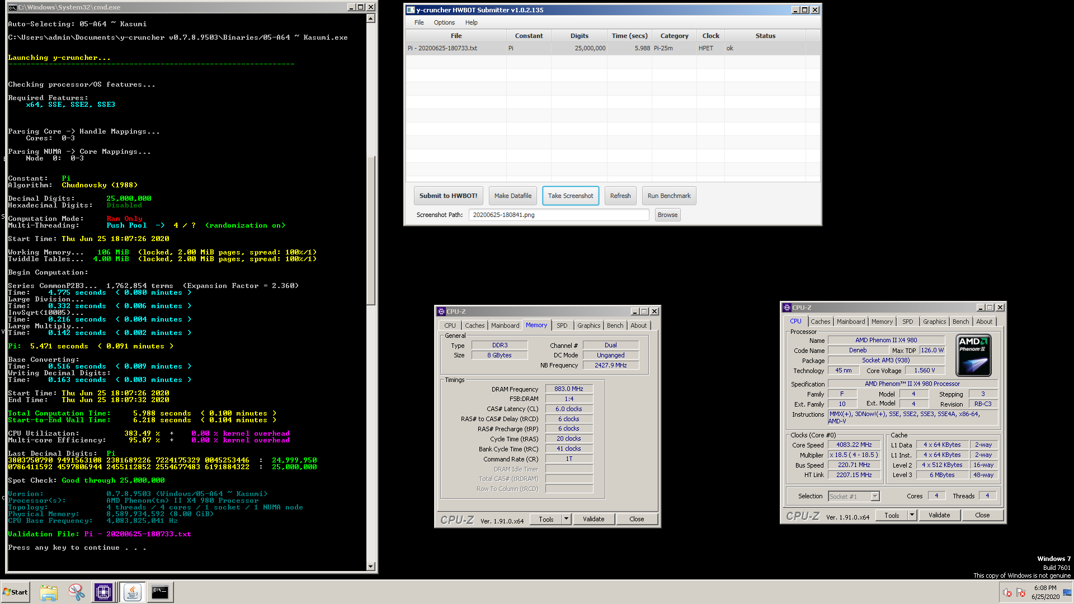Click DRAM Frequency value 883.0 MHz
Image resolution: width=1074 pixels, height=604 pixels.
pos(568,389)
